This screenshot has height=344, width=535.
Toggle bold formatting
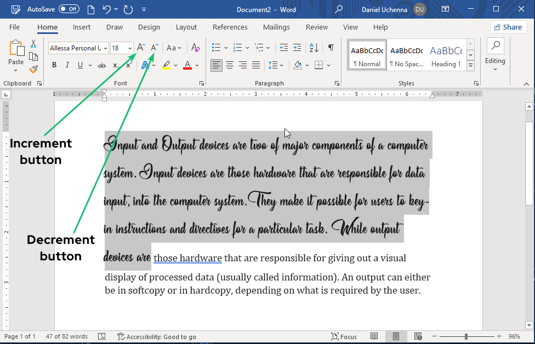54,65
